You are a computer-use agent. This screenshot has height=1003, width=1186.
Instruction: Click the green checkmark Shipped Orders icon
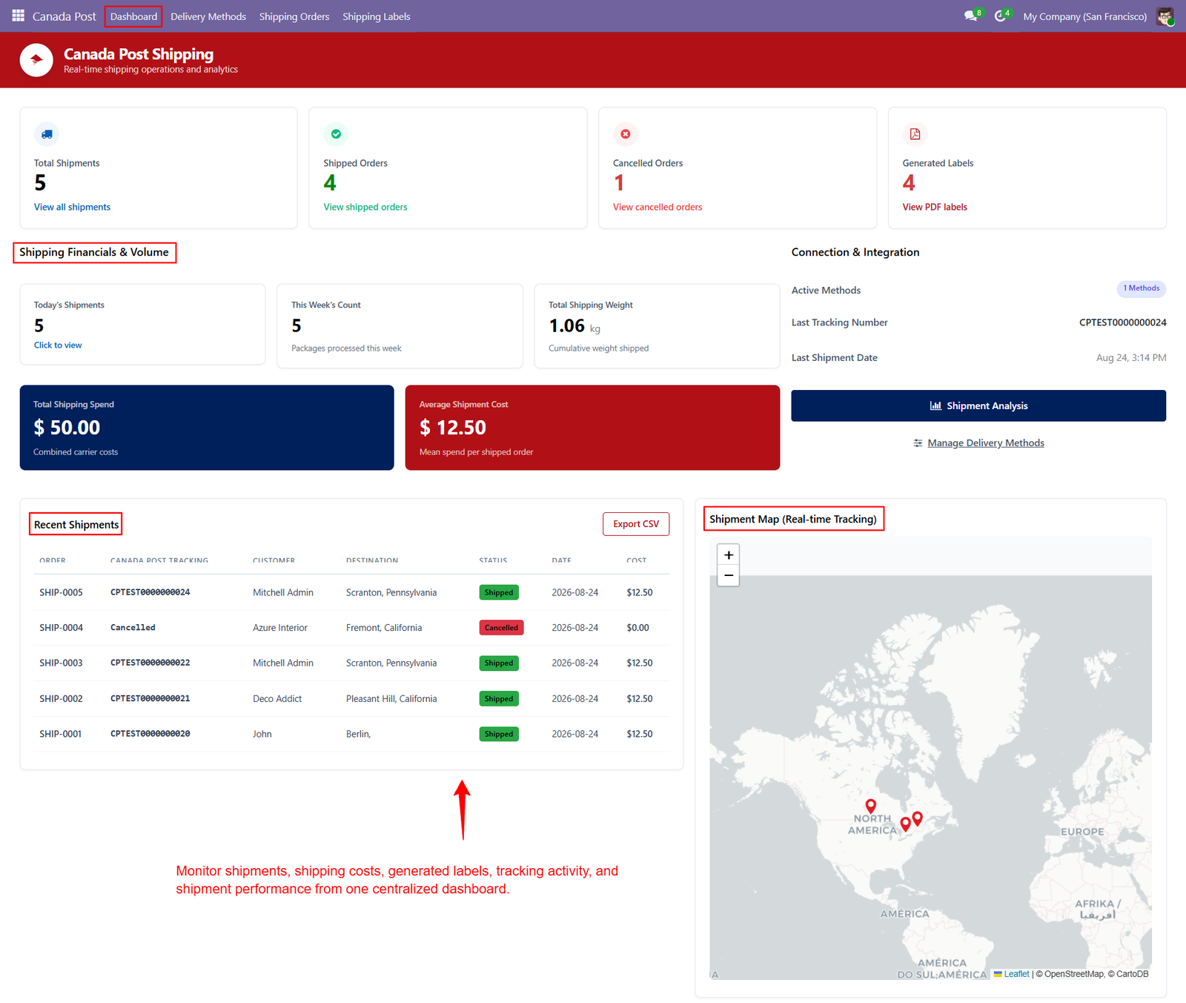pos(336,134)
